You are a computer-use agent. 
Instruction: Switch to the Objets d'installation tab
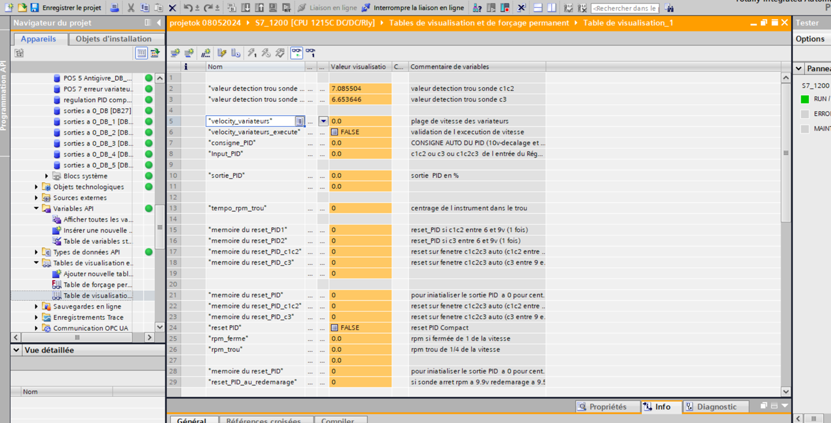[x=113, y=39]
